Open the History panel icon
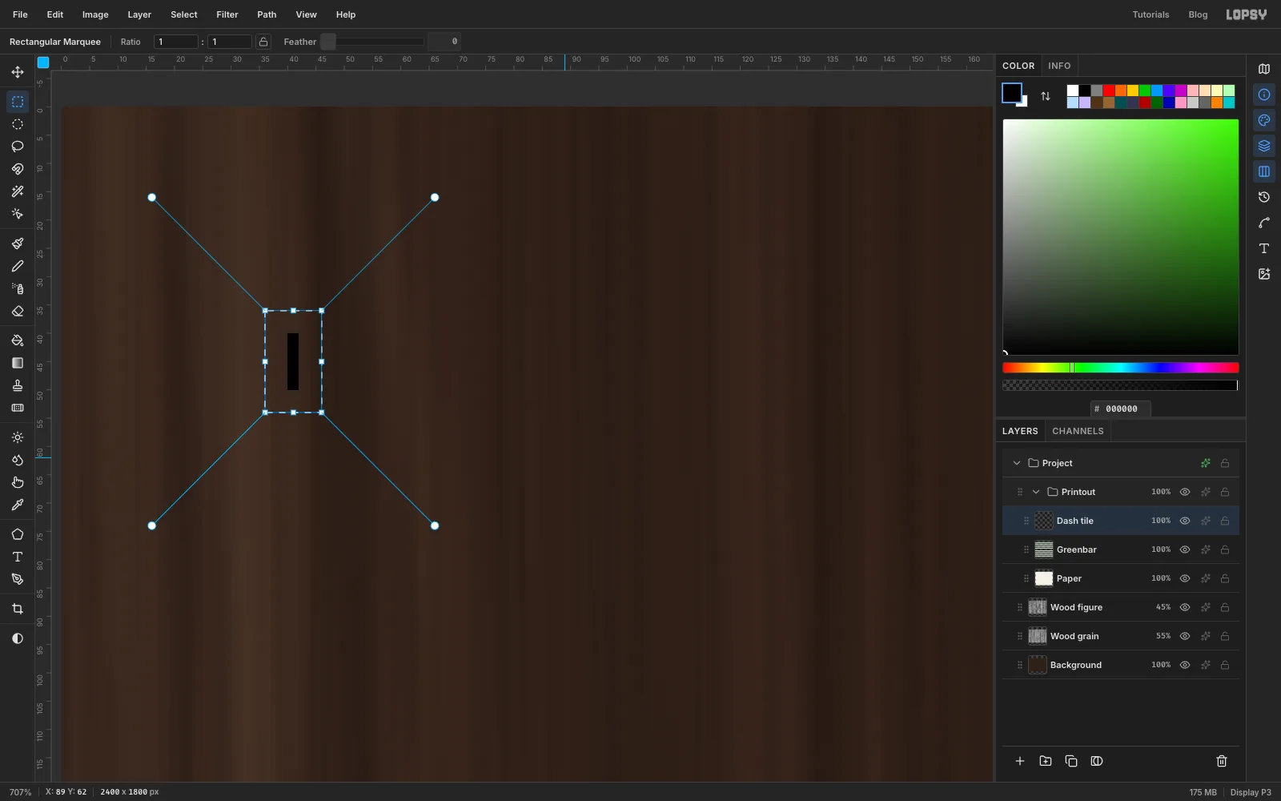 [x=1264, y=197]
